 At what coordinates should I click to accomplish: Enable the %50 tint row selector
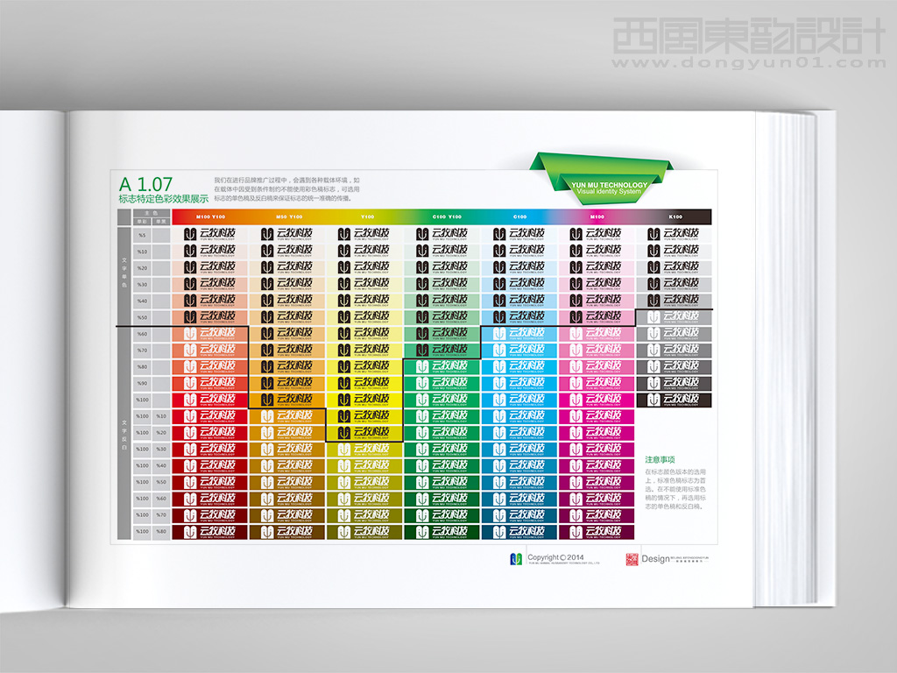click(x=142, y=315)
